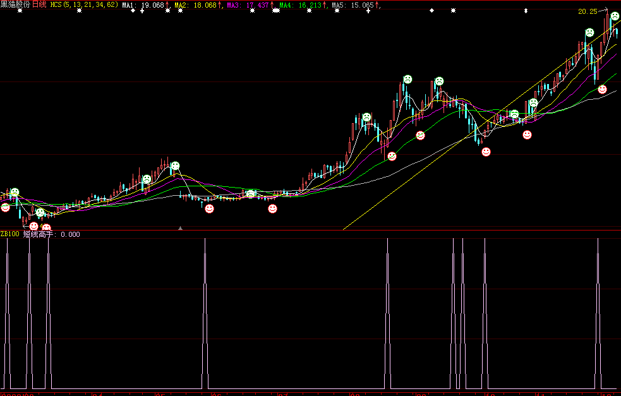This screenshot has height=396, width=621.
Task: Click the 日线 period label
Action: coord(39,5)
